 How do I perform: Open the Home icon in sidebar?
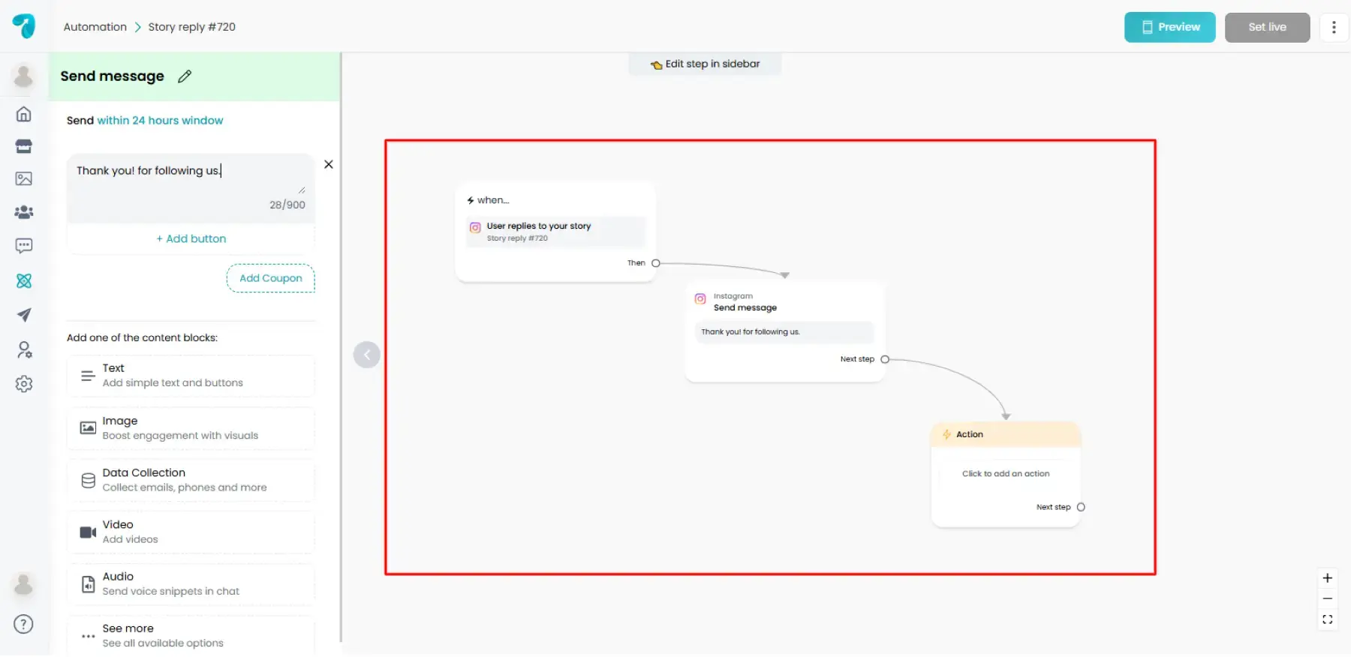(24, 114)
